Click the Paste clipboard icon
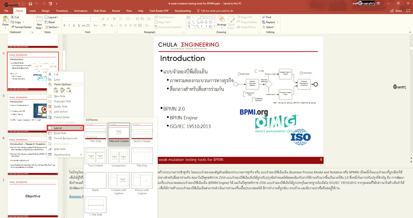The image size is (413, 218). [5, 19]
